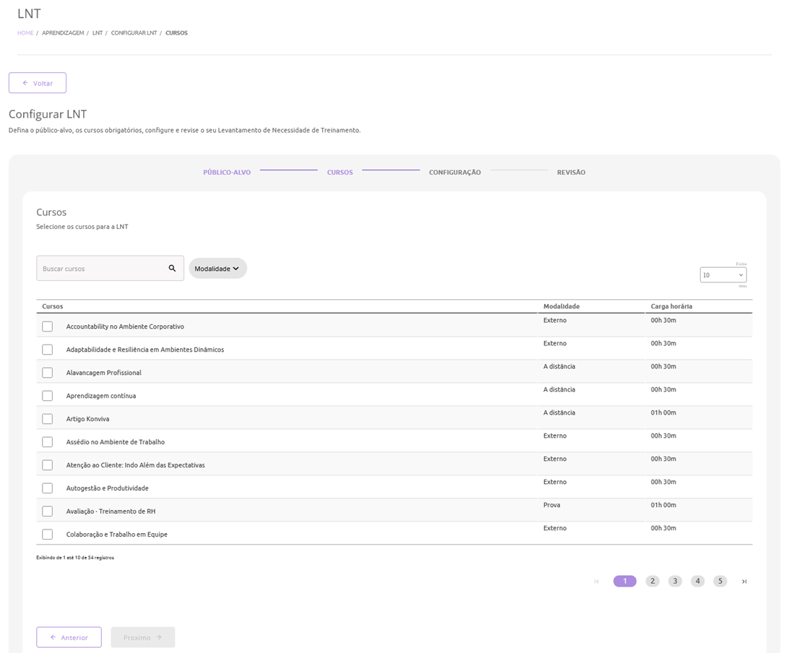Select the Alavancagem Profissional checkbox

point(48,373)
